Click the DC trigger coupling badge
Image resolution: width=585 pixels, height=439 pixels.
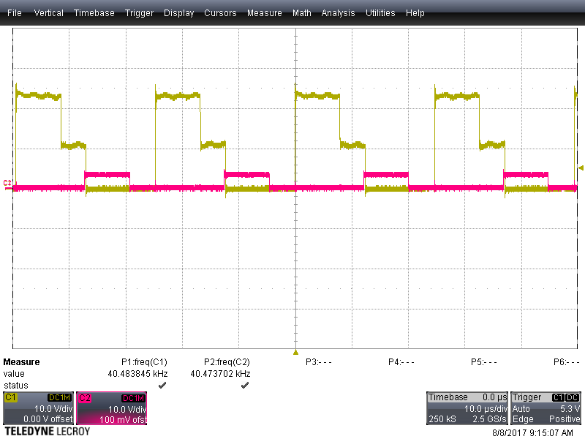click(573, 397)
